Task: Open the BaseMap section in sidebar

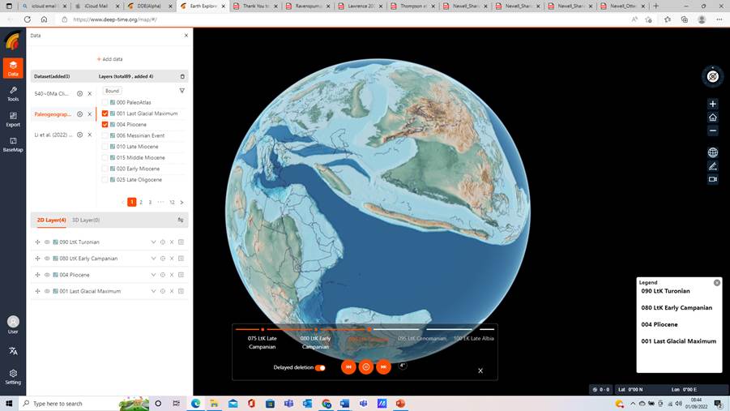Action: (x=13, y=144)
